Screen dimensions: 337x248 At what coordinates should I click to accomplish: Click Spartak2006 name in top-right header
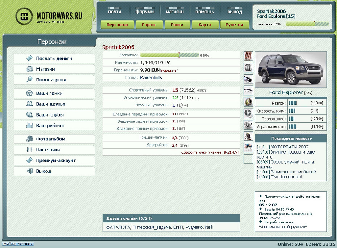(x=271, y=11)
